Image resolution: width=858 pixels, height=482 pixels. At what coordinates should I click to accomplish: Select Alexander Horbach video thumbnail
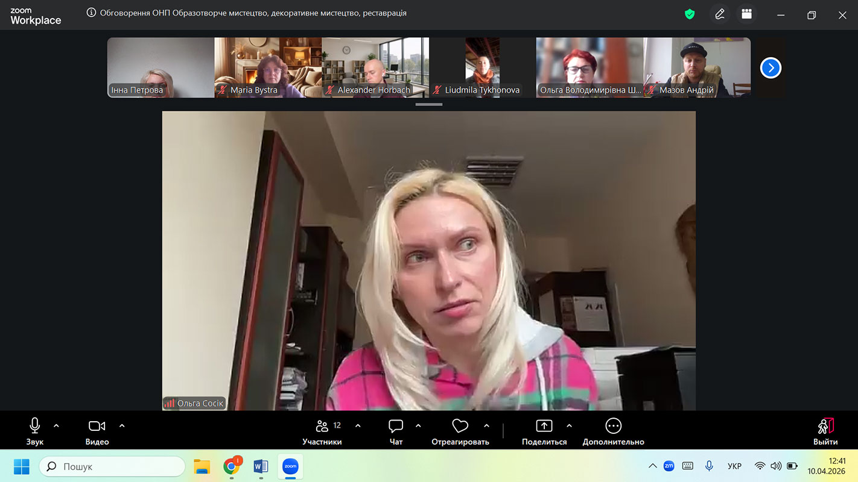pos(375,67)
